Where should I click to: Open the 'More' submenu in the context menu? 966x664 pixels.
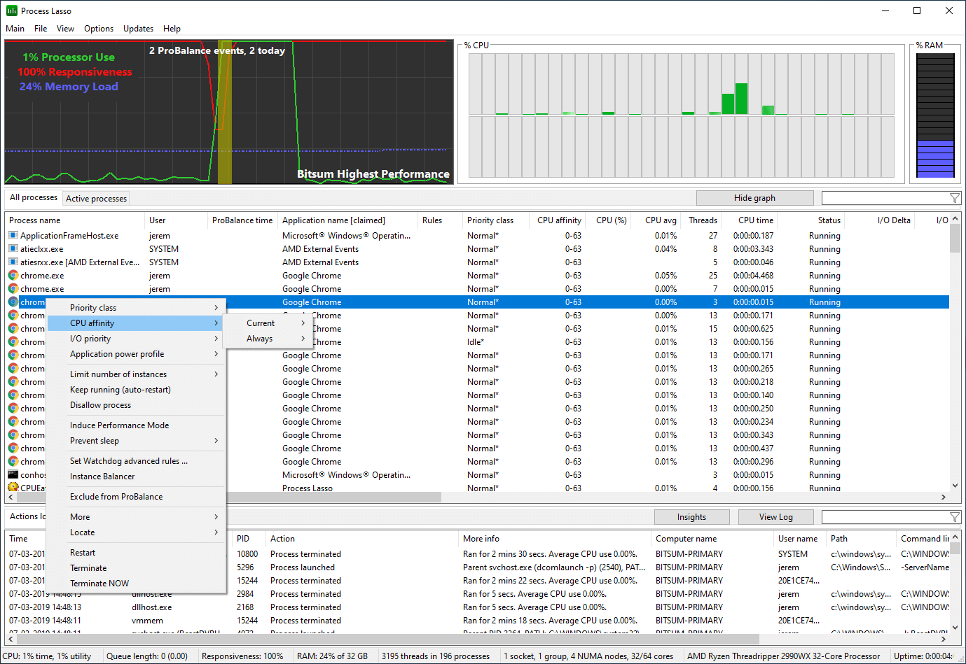pos(79,516)
